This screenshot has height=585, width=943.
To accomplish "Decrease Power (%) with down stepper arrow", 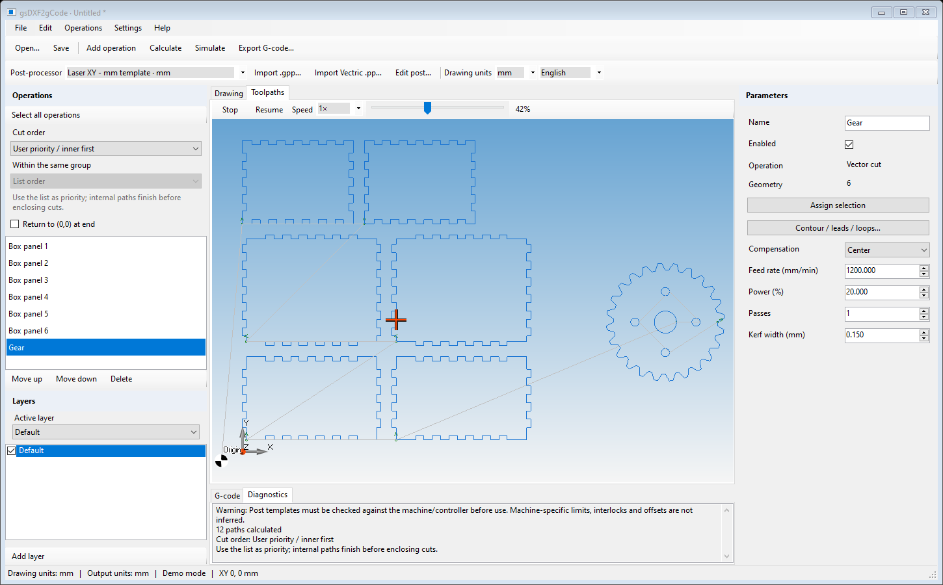I will 924,295.
